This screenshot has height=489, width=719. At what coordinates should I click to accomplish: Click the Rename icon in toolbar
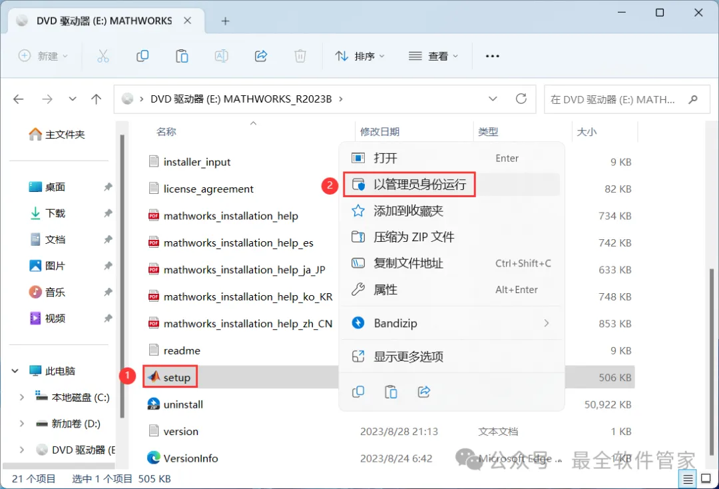(x=222, y=56)
